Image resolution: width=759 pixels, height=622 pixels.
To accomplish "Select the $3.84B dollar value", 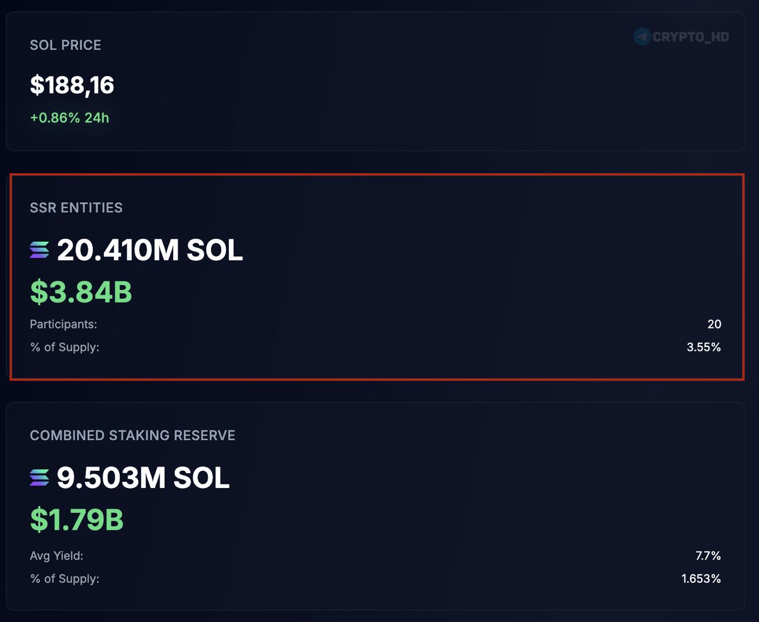I will [81, 292].
